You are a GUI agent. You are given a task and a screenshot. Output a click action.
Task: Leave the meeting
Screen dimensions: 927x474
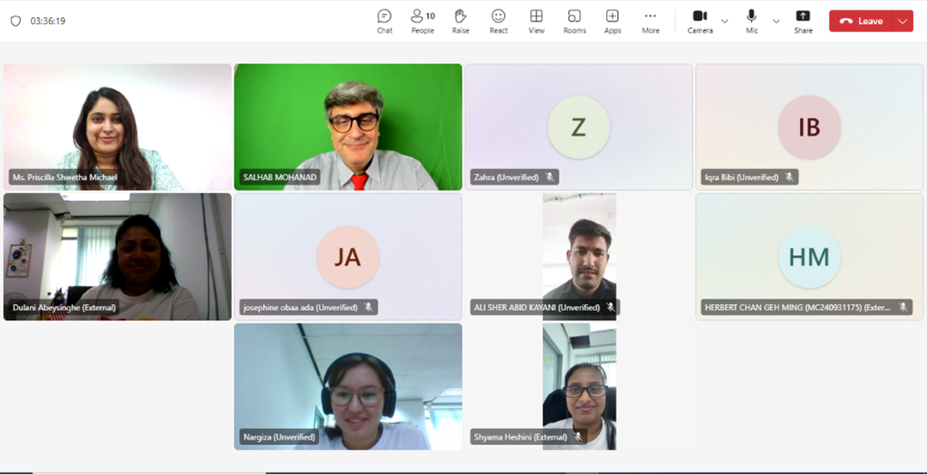[x=860, y=21]
